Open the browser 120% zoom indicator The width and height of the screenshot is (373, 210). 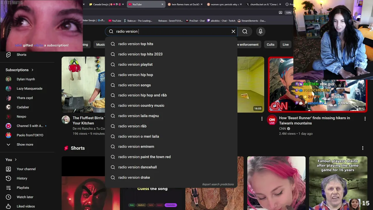click(x=288, y=13)
